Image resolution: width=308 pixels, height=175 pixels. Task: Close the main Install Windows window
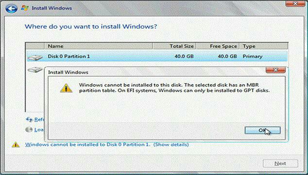(295, 3)
